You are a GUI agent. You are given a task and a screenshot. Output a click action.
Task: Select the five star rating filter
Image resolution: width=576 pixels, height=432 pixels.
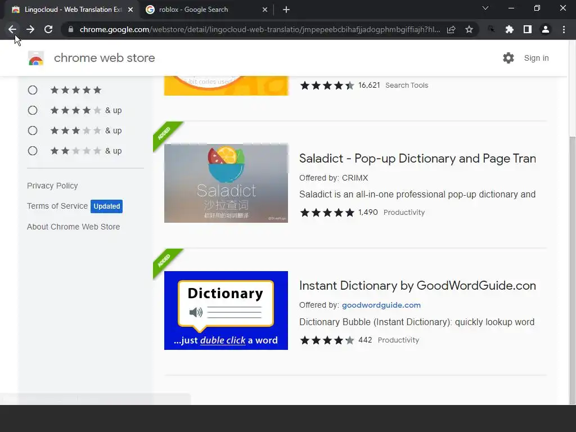(33, 90)
